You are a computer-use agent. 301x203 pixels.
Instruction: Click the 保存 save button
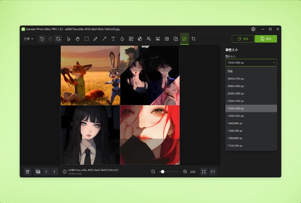tap(266, 39)
